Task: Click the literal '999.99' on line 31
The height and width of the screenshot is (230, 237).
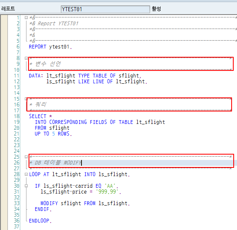Action: coord(107,191)
